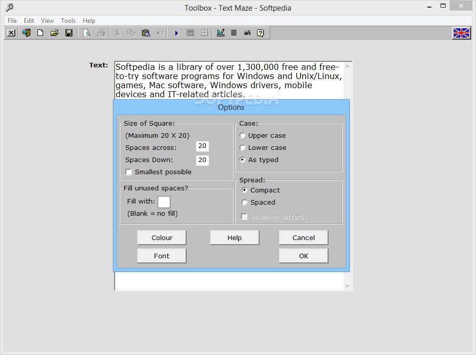Run with the blue play arrow
Viewport: 476px width, 355px height.
(176, 33)
